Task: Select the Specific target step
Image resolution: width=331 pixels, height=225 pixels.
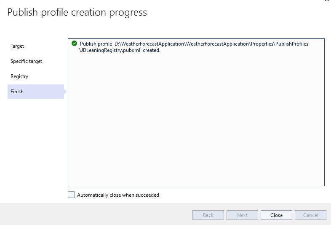Action: [x=26, y=61]
